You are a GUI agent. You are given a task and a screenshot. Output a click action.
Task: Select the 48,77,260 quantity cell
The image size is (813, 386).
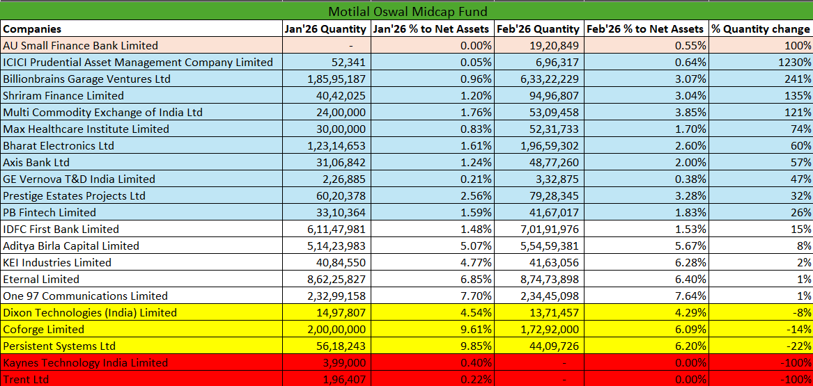pos(539,163)
